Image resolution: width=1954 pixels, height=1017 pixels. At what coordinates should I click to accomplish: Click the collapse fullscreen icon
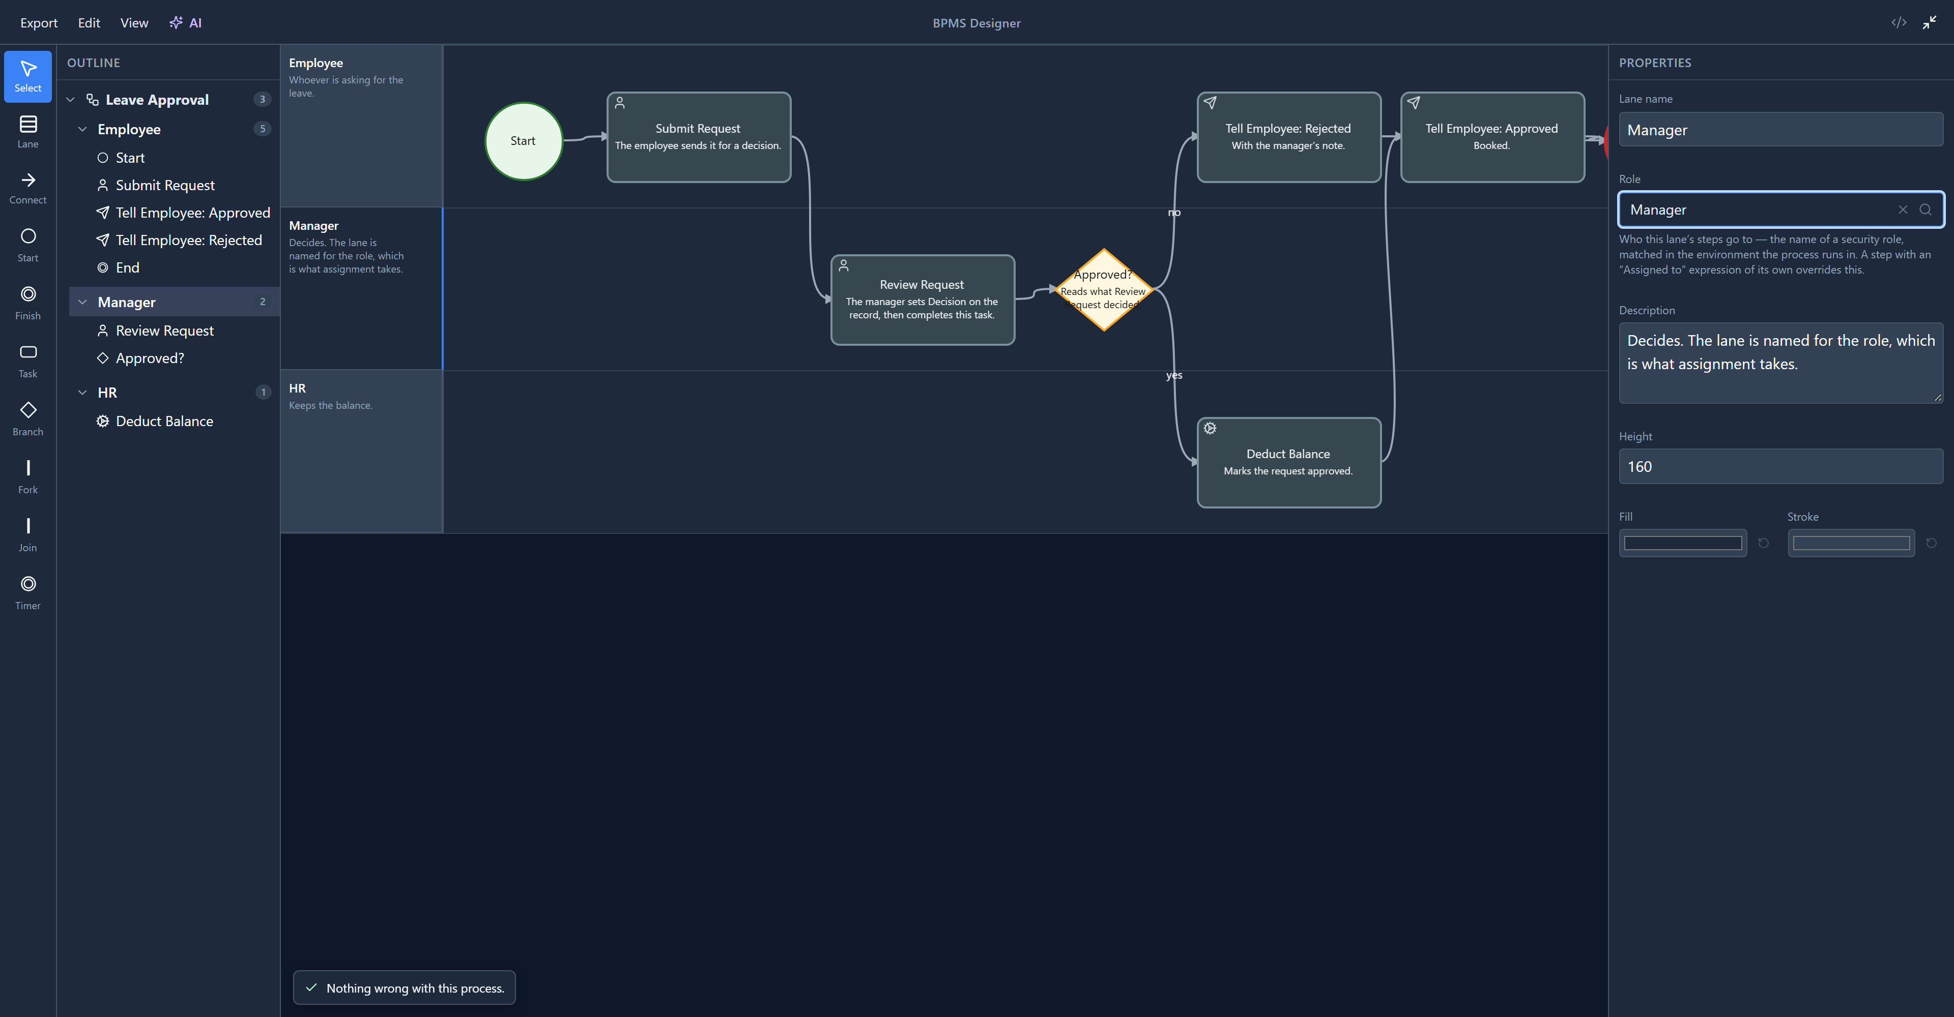(x=1930, y=23)
